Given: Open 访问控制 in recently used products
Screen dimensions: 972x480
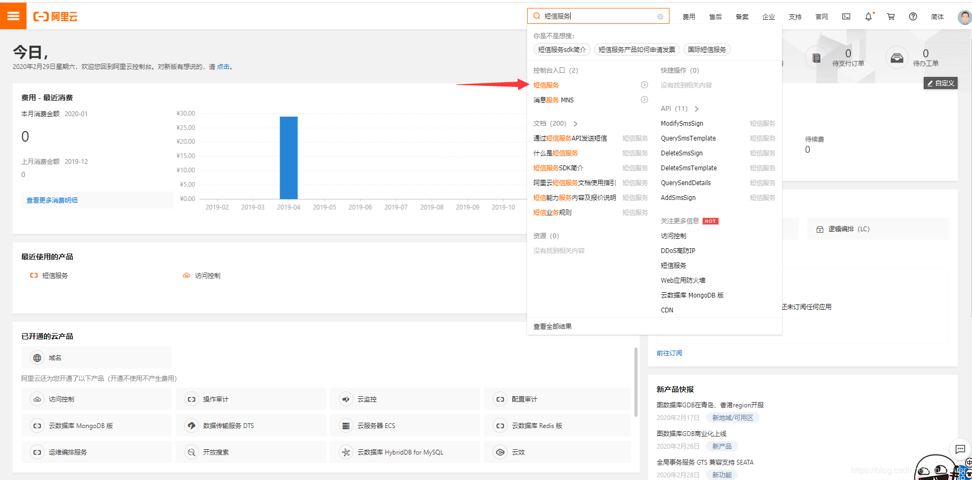Looking at the screenshot, I should pos(208,276).
